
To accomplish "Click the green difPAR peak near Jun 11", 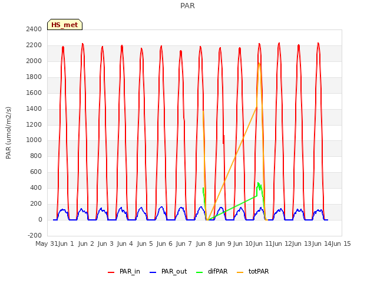I will click(258, 183).
